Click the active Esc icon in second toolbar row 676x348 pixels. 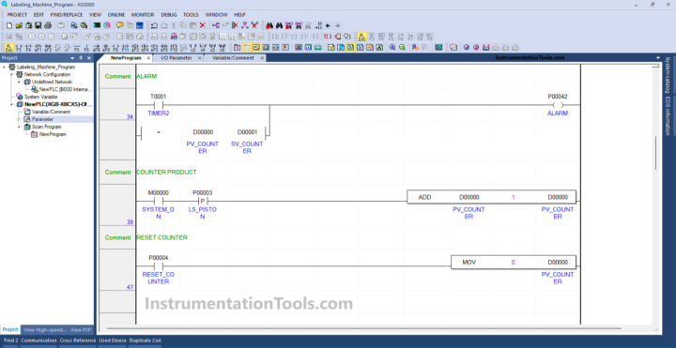[x=362, y=37]
